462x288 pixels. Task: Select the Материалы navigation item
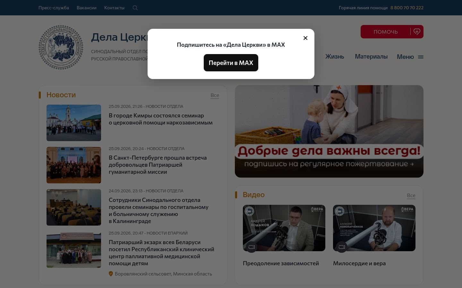coord(371,57)
